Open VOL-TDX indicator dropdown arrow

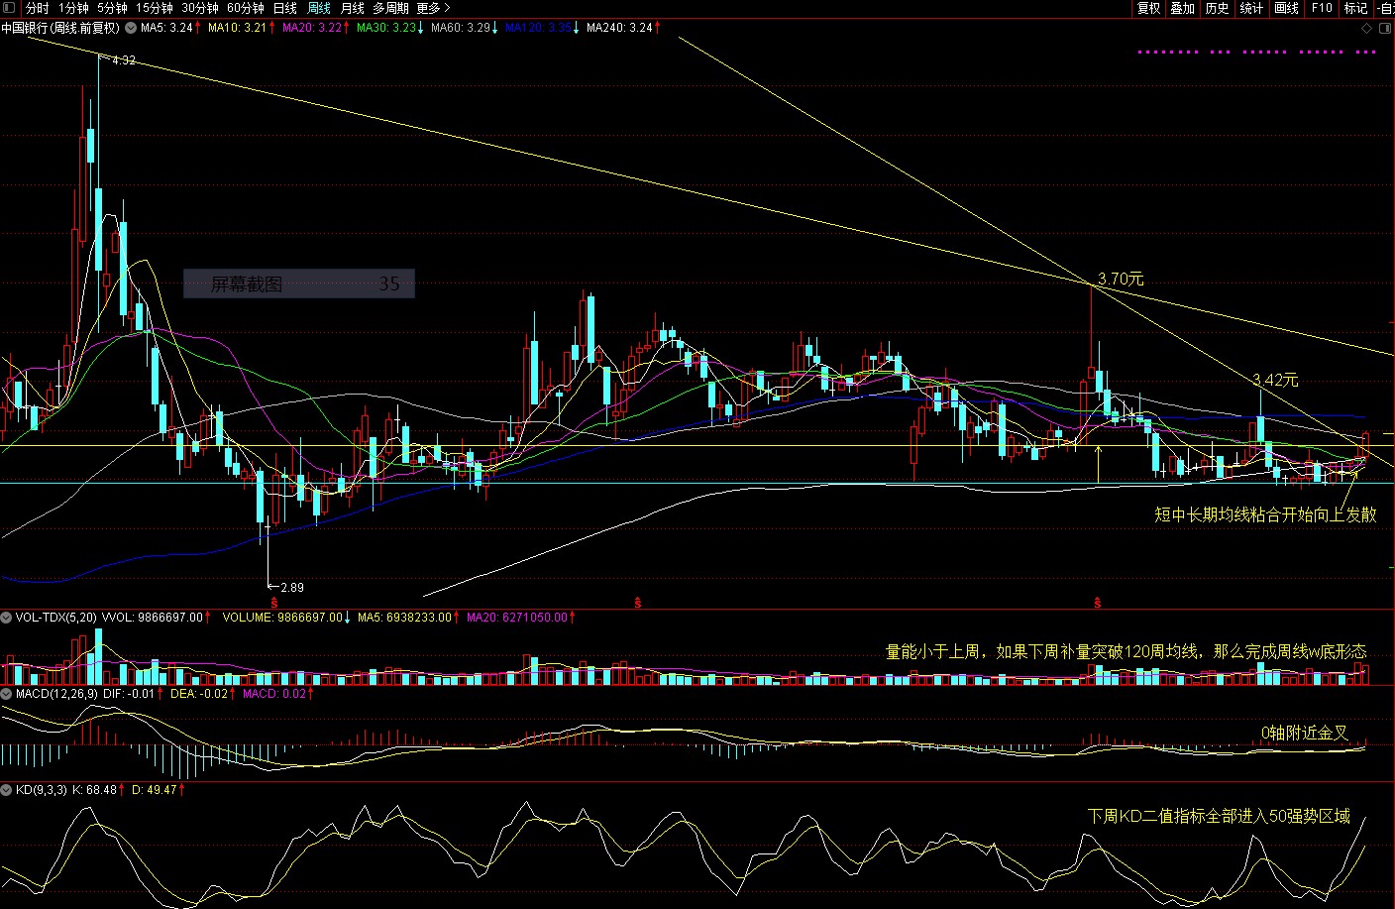coord(7,618)
